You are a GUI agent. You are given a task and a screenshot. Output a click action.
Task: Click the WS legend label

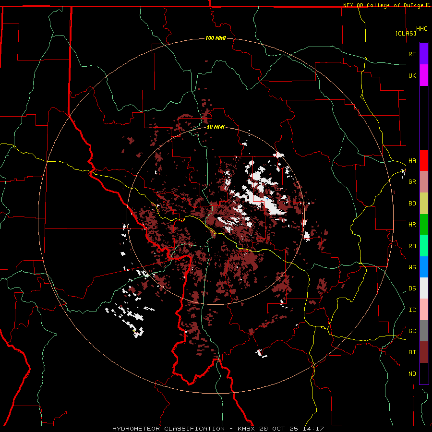pyautogui.click(x=412, y=267)
